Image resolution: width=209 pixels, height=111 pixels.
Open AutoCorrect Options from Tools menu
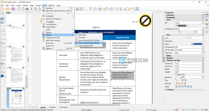54,19
